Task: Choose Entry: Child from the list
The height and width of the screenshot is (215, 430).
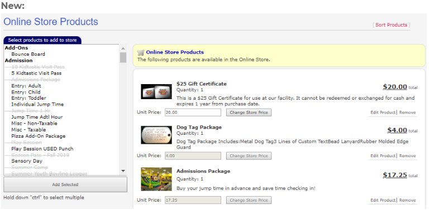Action: point(26,92)
